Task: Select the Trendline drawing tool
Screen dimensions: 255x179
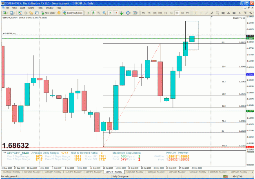Action: point(206,13)
